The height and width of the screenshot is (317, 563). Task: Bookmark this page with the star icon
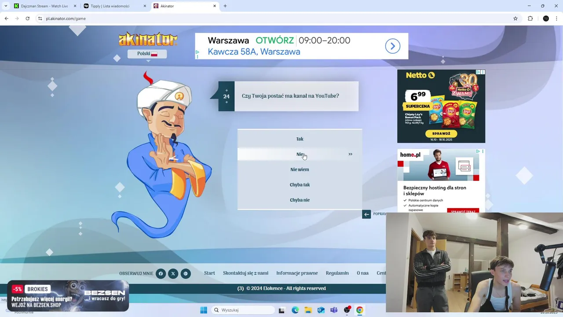click(x=515, y=18)
